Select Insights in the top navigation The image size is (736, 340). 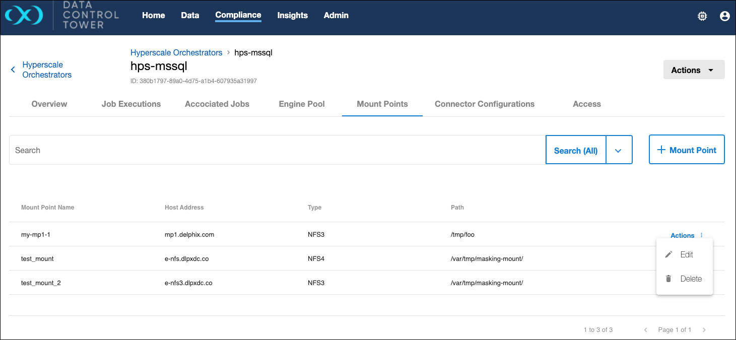coord(292,15)
